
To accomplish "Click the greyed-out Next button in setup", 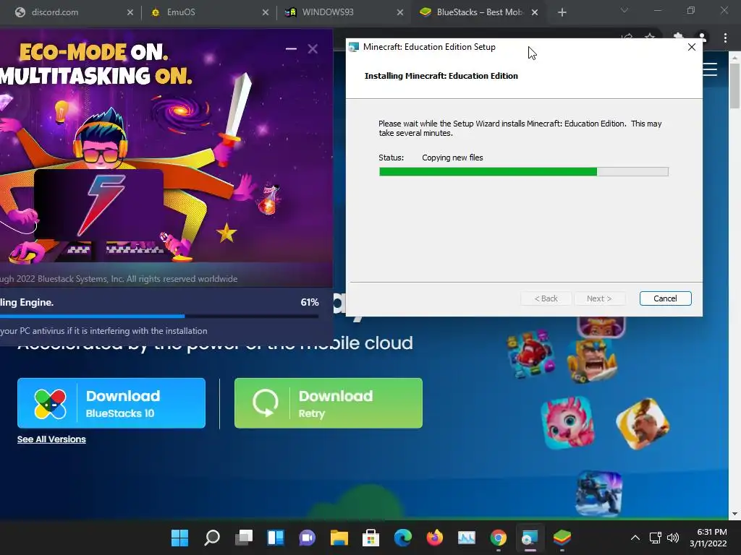I will (x=599, y=298).
